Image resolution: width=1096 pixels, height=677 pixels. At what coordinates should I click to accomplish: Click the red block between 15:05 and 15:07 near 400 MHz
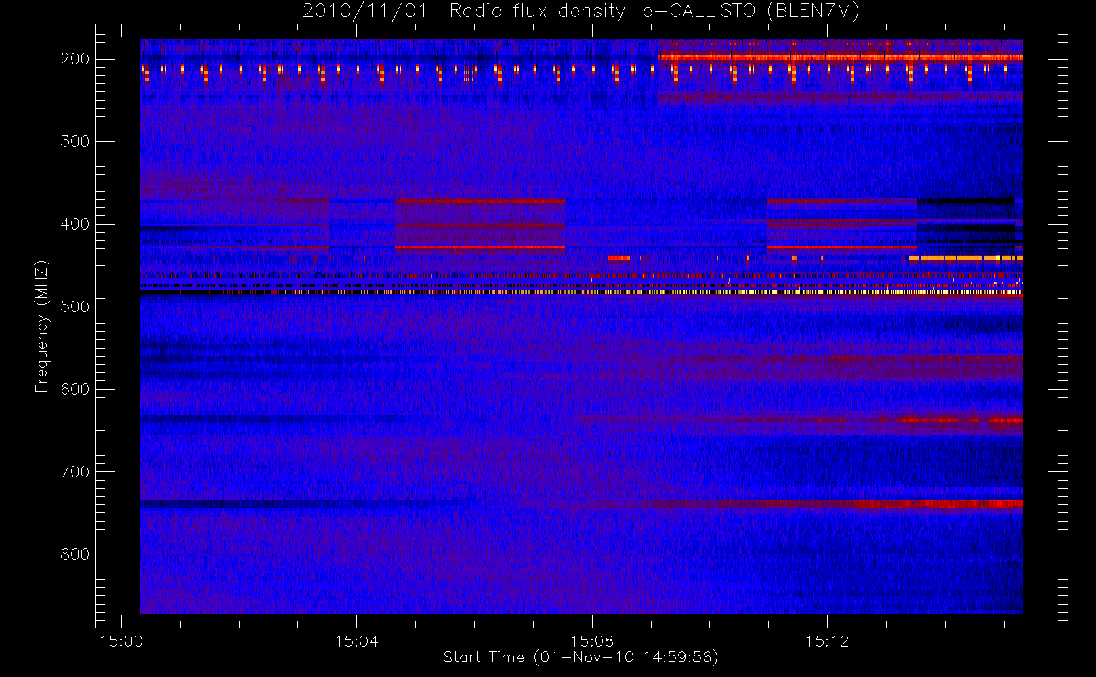[480, 225]
